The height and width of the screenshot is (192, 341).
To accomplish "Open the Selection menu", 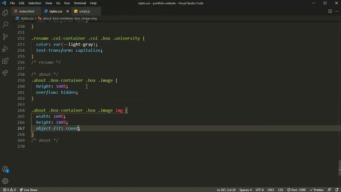I will click(x=35, y=3).
